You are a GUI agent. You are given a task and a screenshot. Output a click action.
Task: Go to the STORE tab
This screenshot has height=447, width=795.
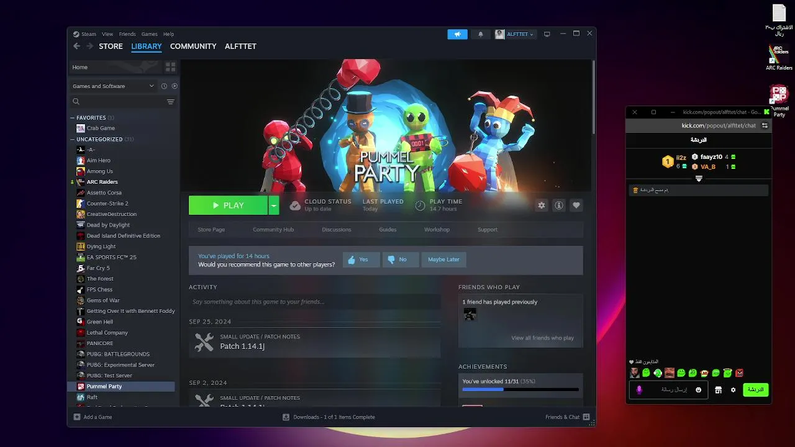(111, 46)
